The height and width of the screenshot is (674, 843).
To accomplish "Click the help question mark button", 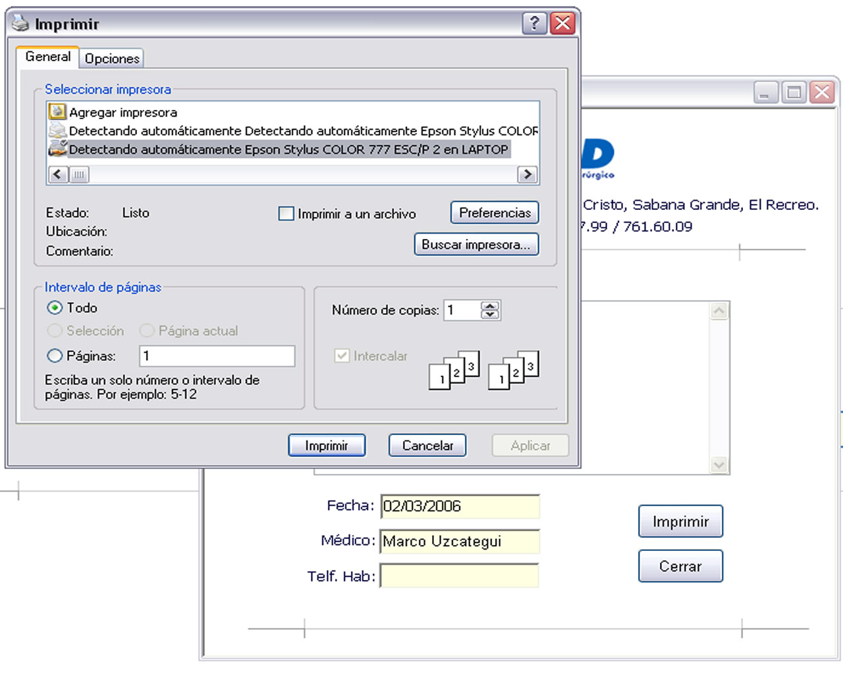I will click(534, 24).
